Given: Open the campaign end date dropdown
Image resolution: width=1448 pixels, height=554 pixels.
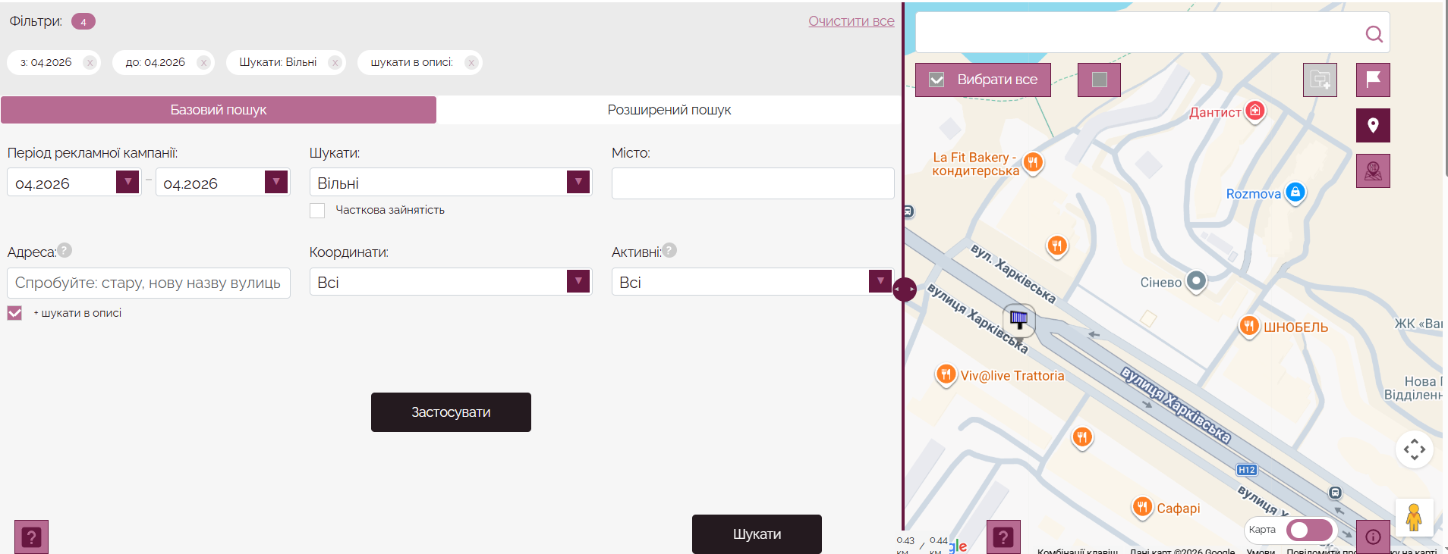Looking at the screenshot, I should pos(276,182).
